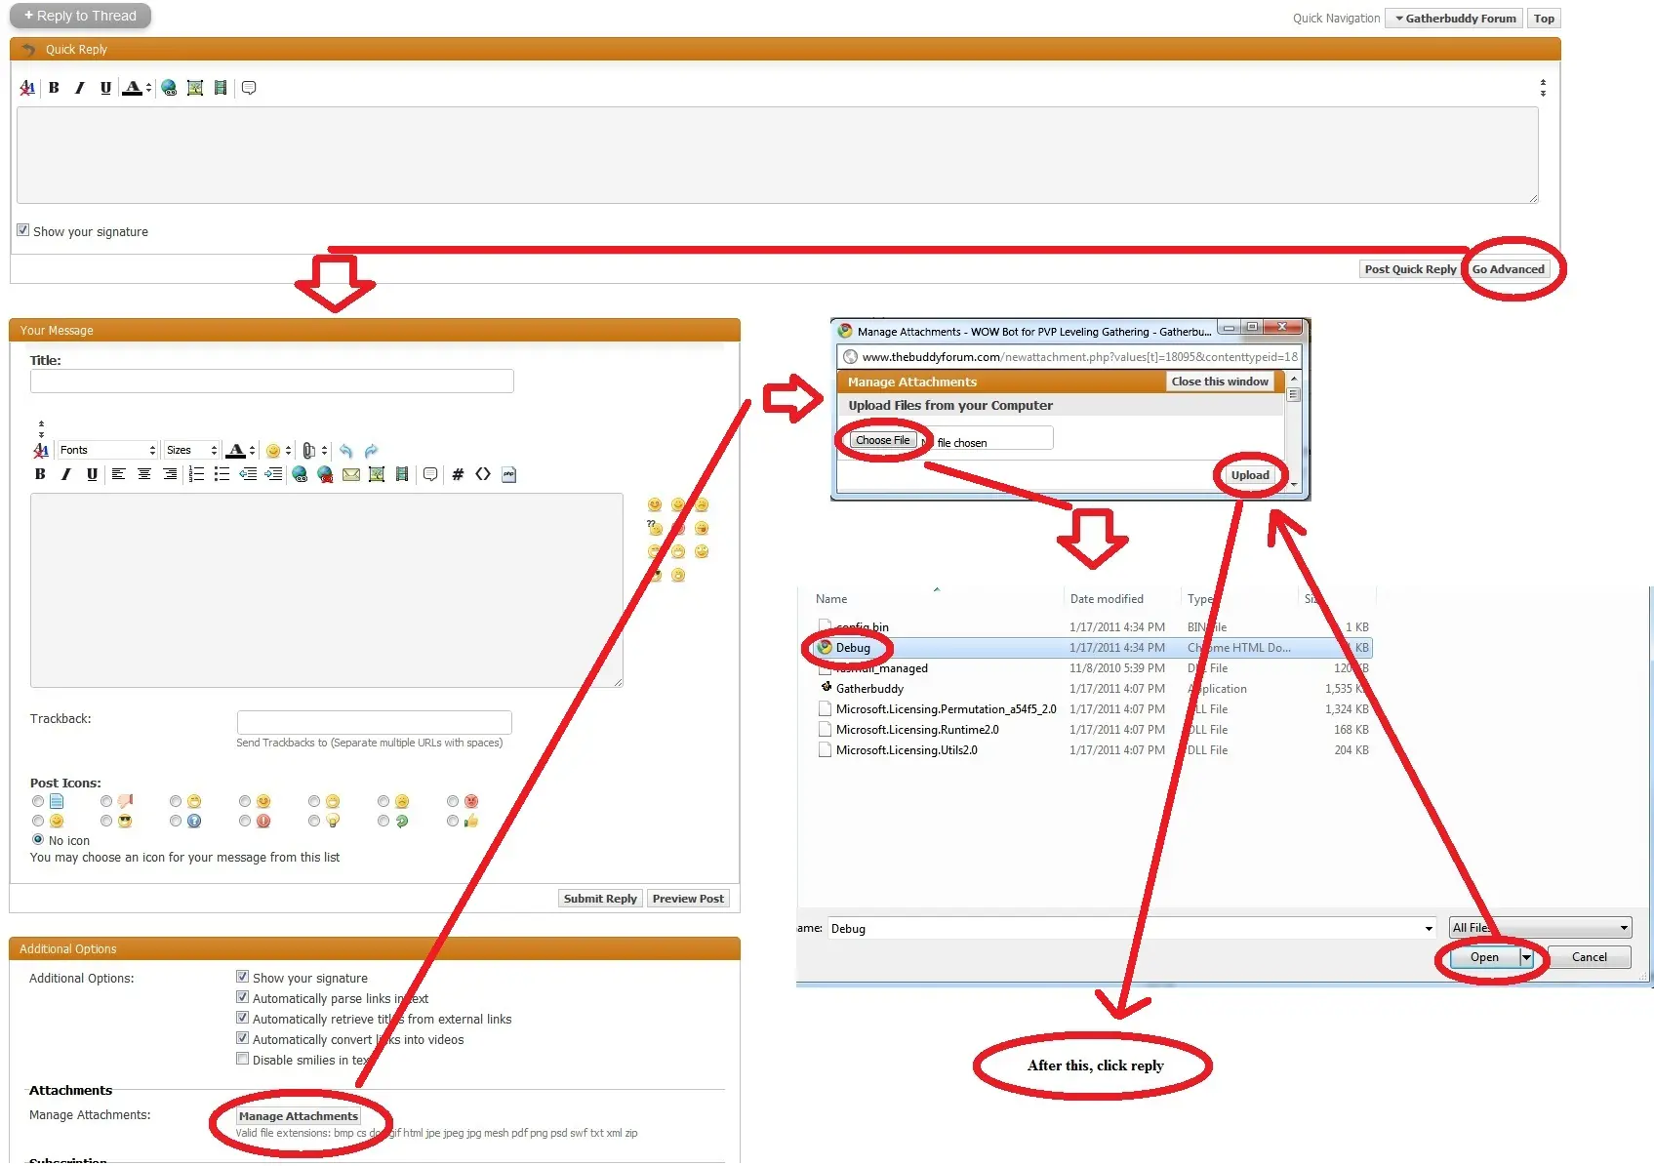
Task: Select the Debug file in file list
Action: point(852,648)
